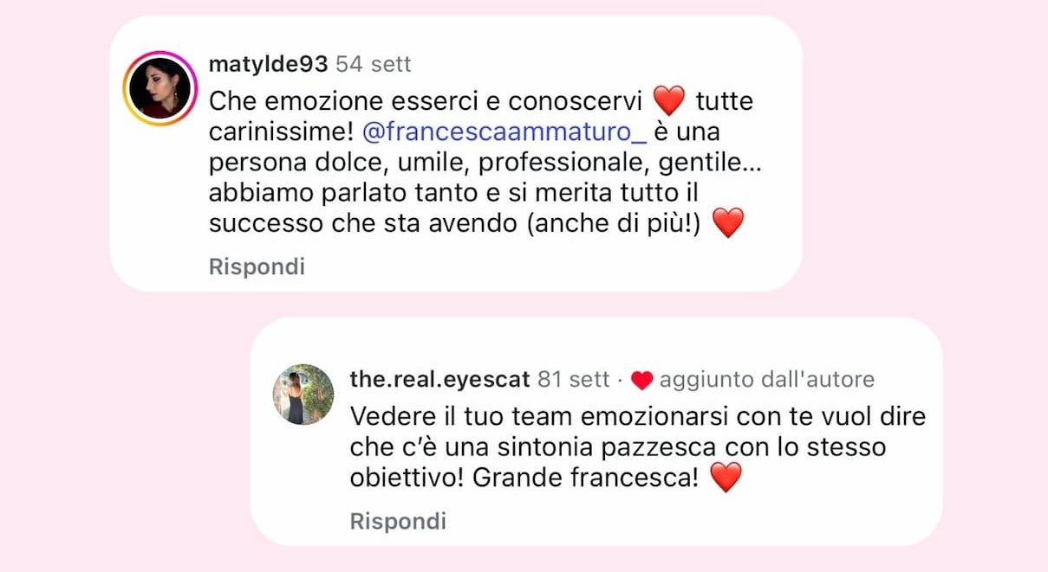
Task: Visit the matylde93 username link
Action: point(269,64)
